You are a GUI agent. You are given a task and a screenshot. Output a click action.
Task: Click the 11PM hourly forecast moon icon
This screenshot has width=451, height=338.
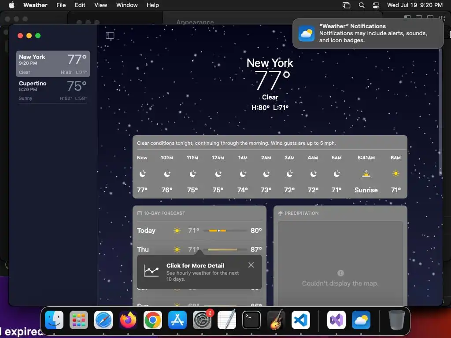point(192,173)
